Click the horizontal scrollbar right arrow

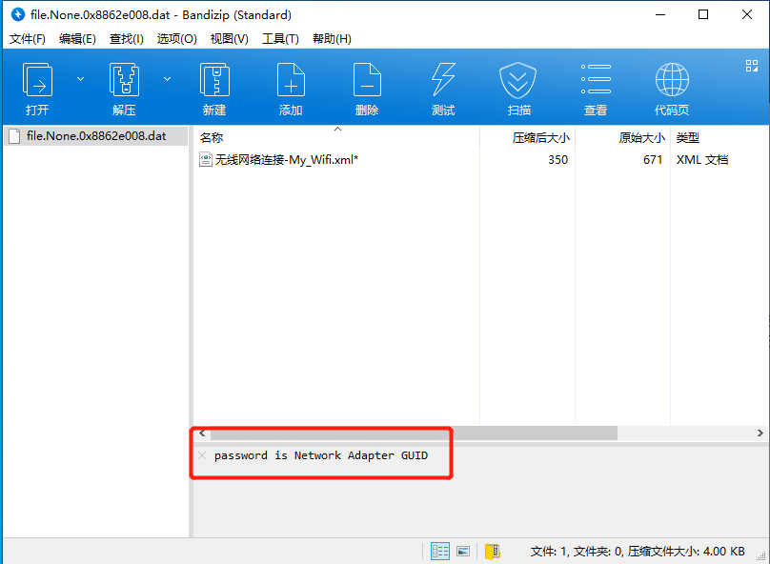point(760,433)
